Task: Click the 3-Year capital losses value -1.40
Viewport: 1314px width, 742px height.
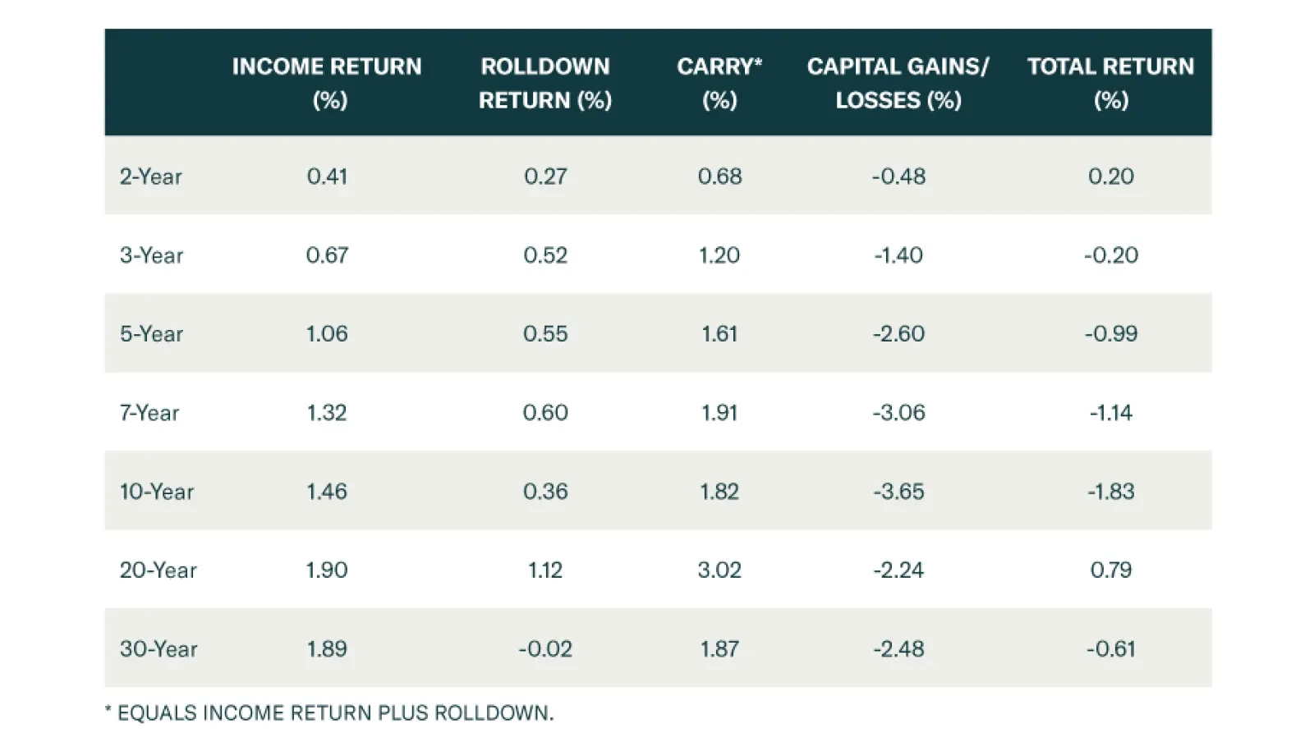Action: 898,255
